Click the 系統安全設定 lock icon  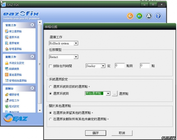[7, 63]
